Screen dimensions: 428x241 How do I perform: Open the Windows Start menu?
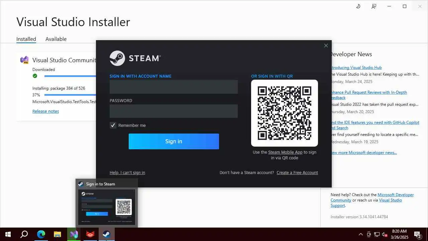click(x=8, y=234)
